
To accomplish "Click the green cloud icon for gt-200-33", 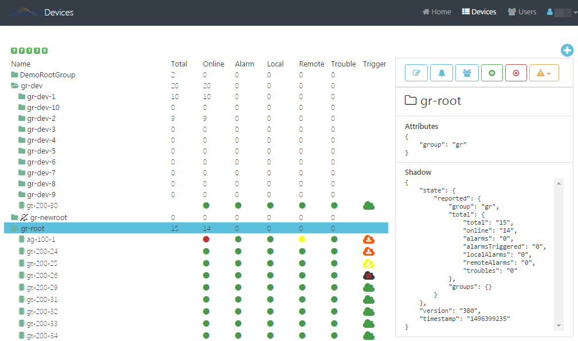I will click(x=369, y=324).
